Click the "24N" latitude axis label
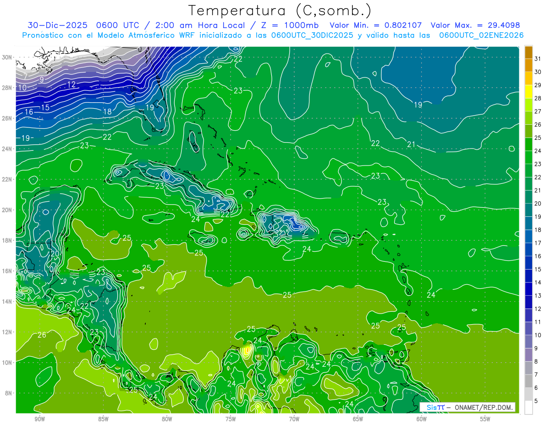Image resolution: width=550 pixels, height=425 pixels. pyautogui.click(x=7, y=149)
